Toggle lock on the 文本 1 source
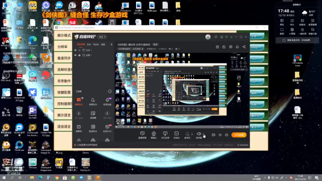 79,50
